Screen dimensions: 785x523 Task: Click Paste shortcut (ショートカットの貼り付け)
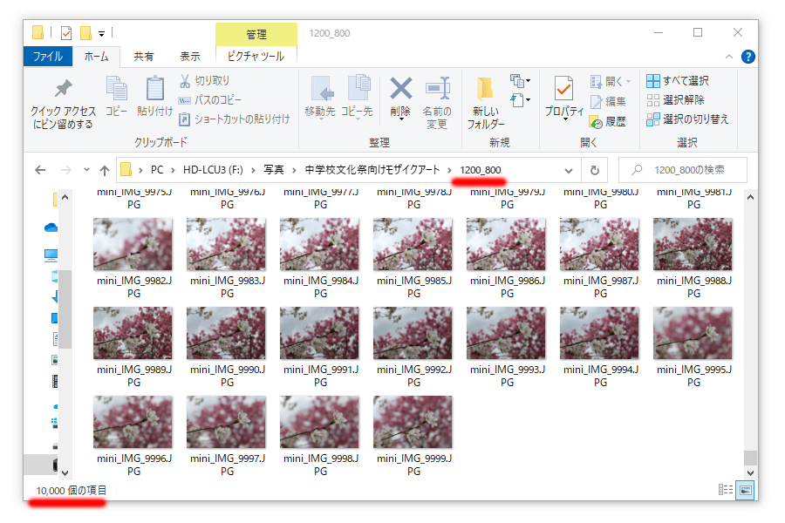[235, 119]
